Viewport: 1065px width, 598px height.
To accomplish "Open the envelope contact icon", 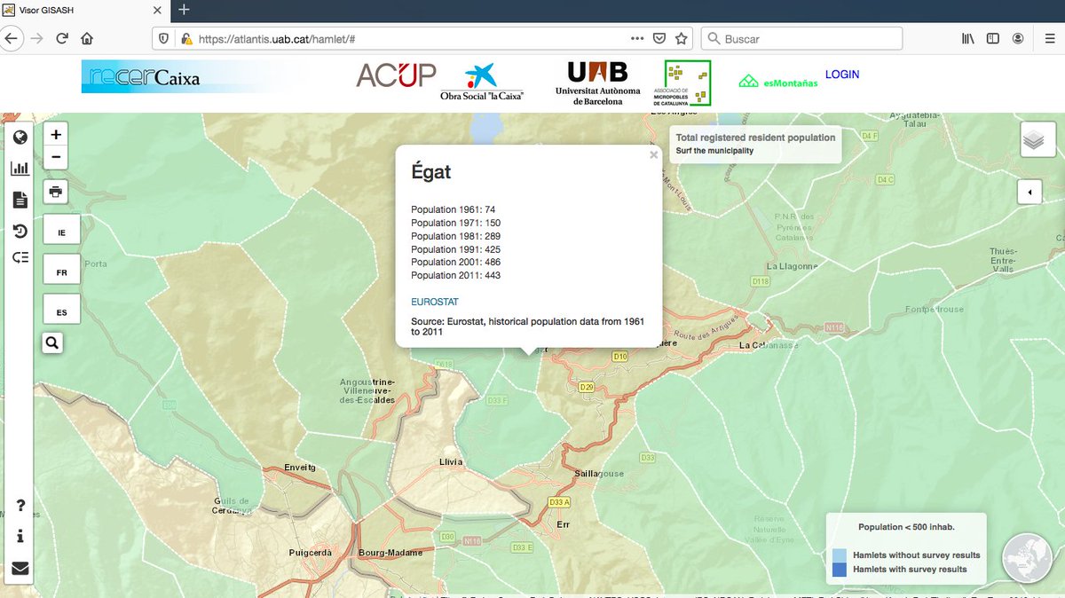I will point(20,569).
